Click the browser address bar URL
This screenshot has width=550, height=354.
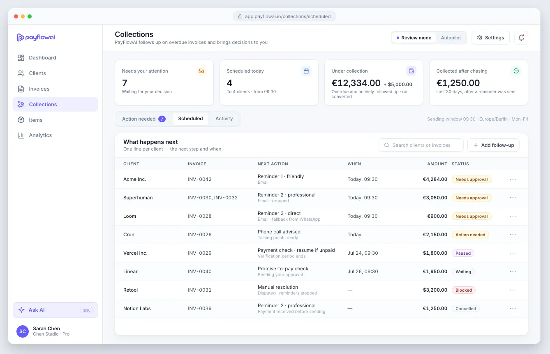pyautogui.click(x=284, y=16)
